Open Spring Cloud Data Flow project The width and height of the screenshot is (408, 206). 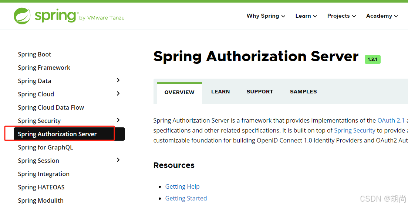click(51, 107)
